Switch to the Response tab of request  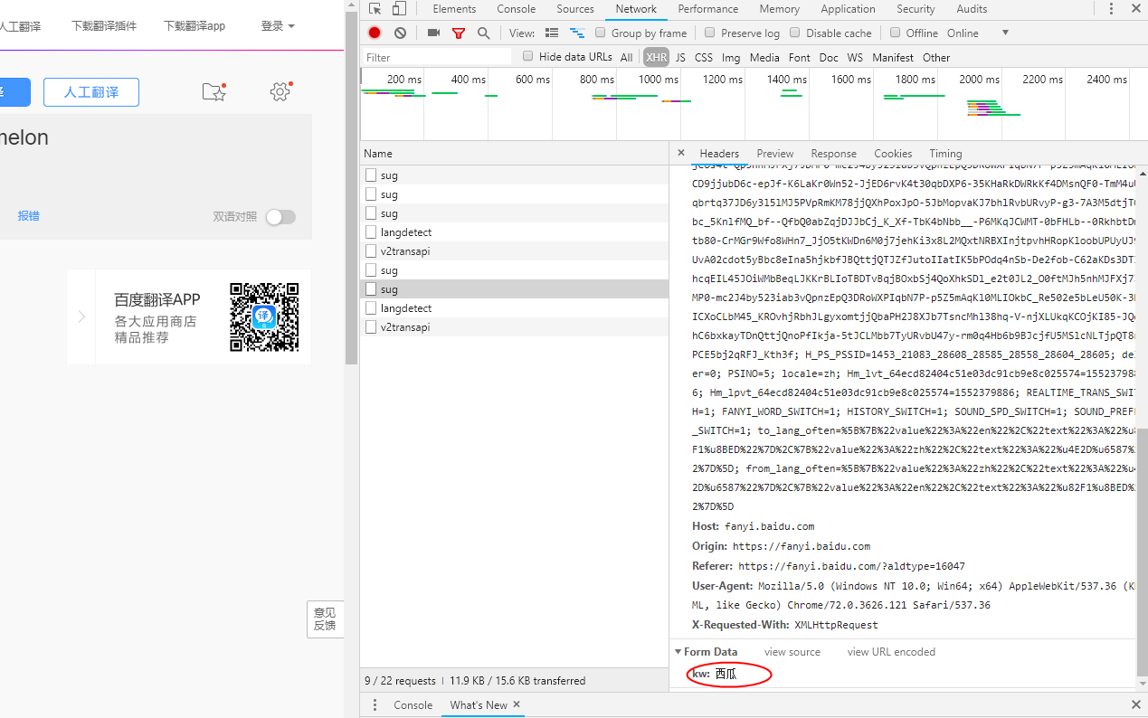pos(833,154)
